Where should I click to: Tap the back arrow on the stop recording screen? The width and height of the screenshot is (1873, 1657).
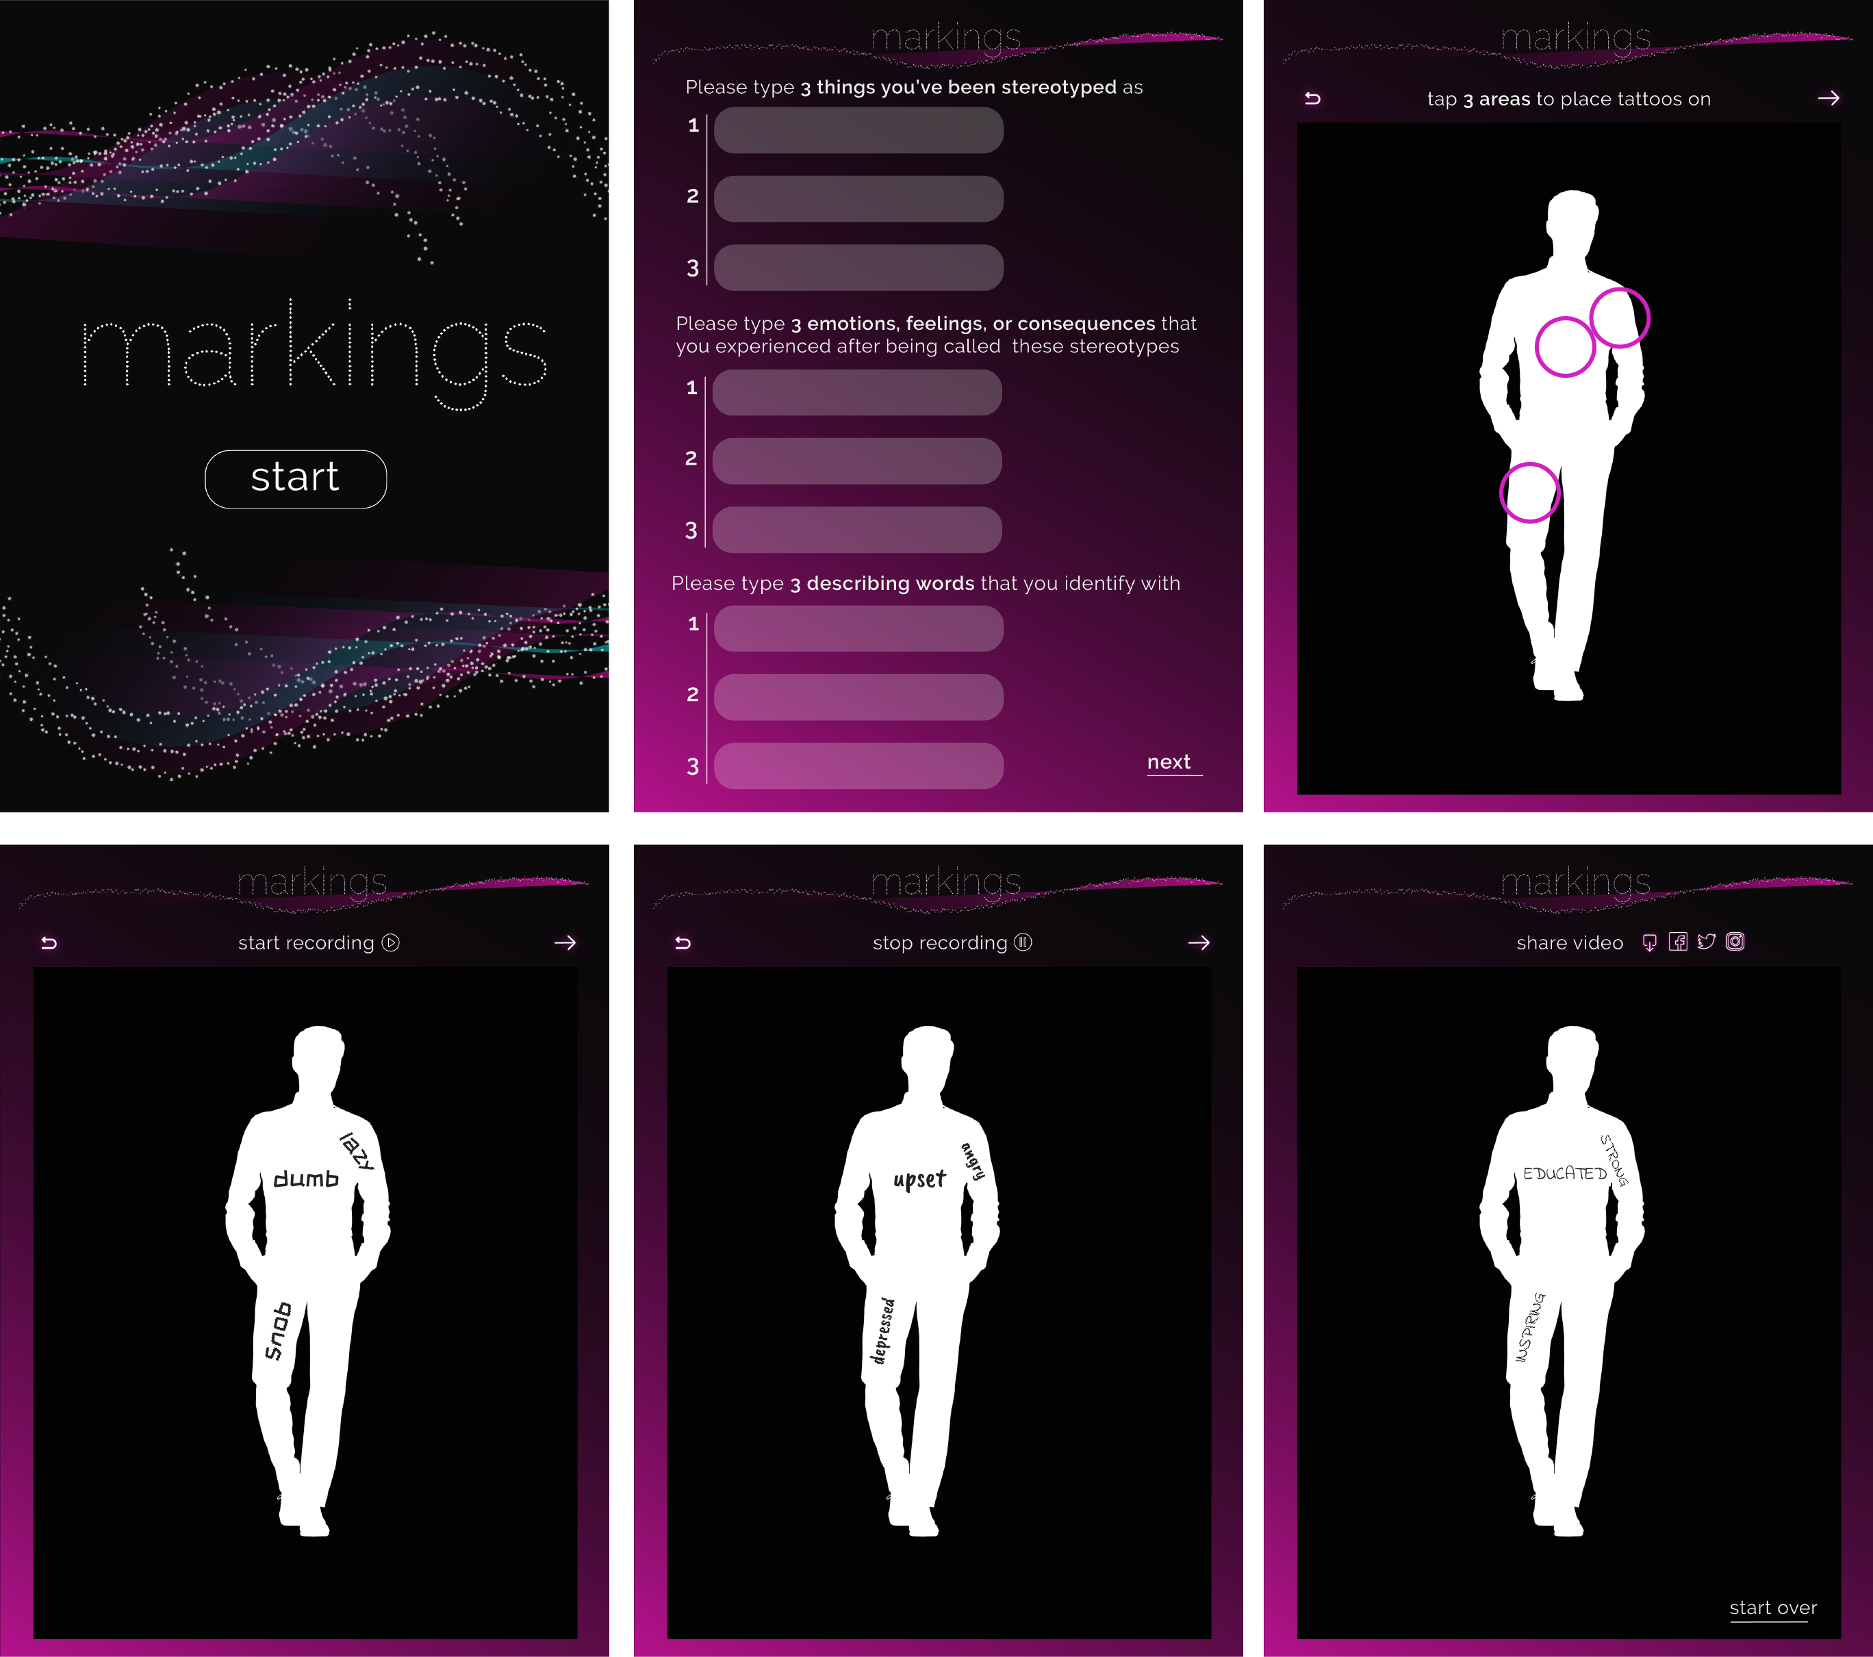pos(683,942)
